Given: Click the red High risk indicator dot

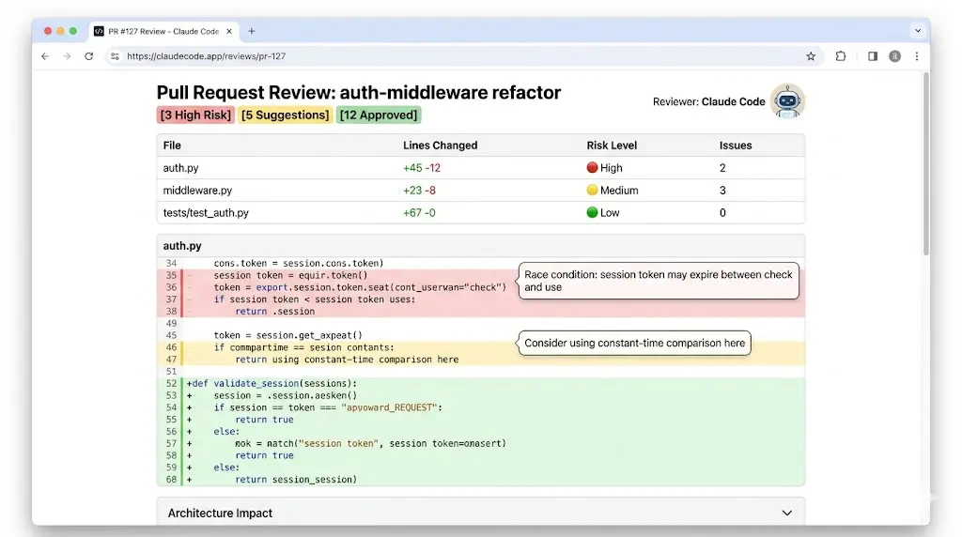Looking at the screenshot, I should point(592,167).
